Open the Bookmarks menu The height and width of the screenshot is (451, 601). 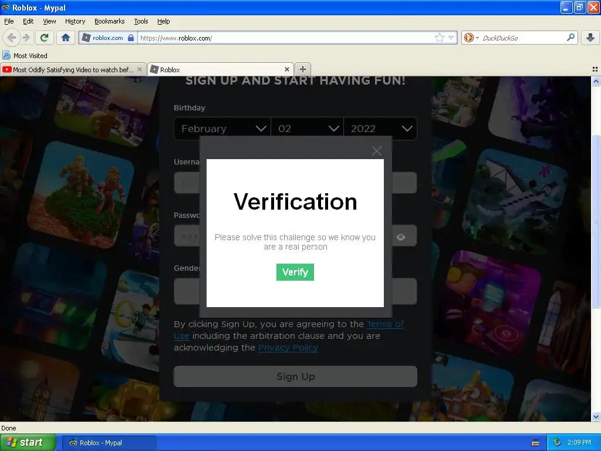(110, 21)
